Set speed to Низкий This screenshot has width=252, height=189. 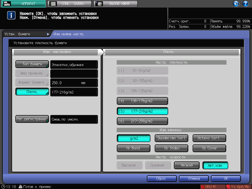pyautogui.click(x=187, y=166)
